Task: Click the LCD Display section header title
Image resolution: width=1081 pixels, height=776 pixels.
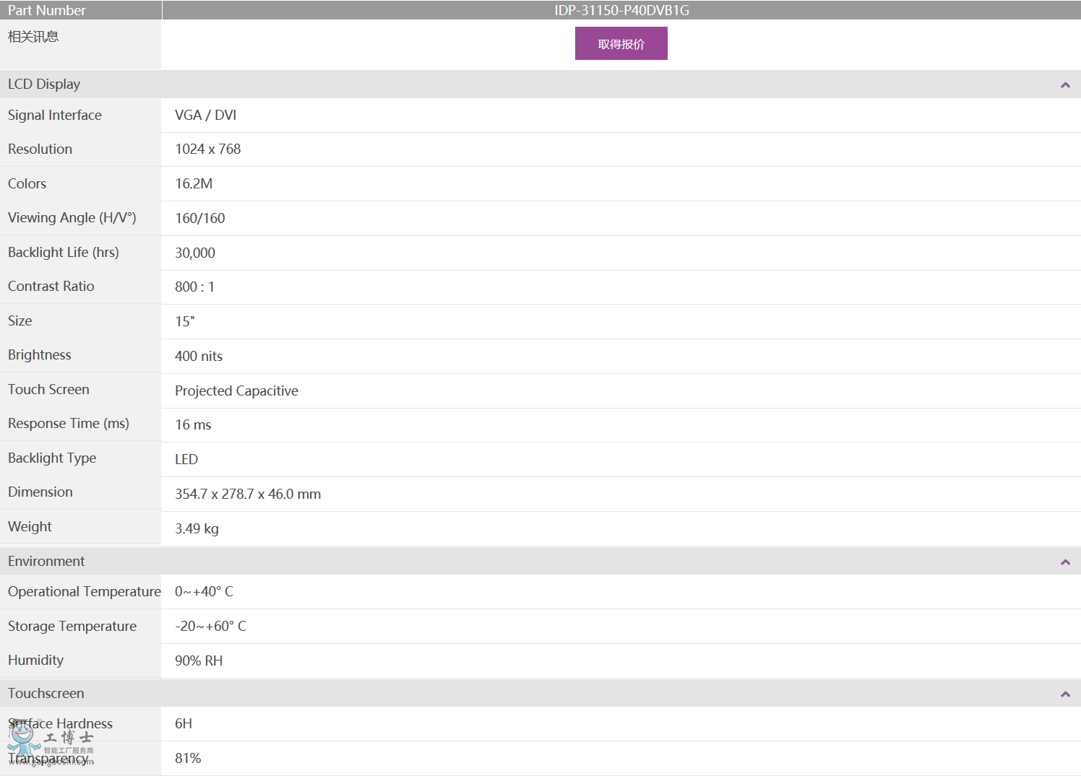Action: pyautogui.click(x=44, y=84)
